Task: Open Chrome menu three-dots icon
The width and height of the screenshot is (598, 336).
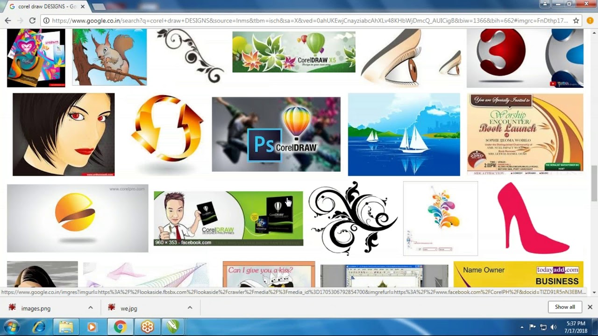Action: coord(589,21)
